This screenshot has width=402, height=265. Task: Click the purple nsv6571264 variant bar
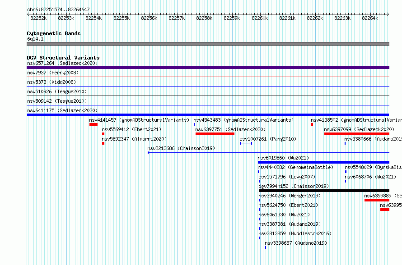tap(208, 68)
